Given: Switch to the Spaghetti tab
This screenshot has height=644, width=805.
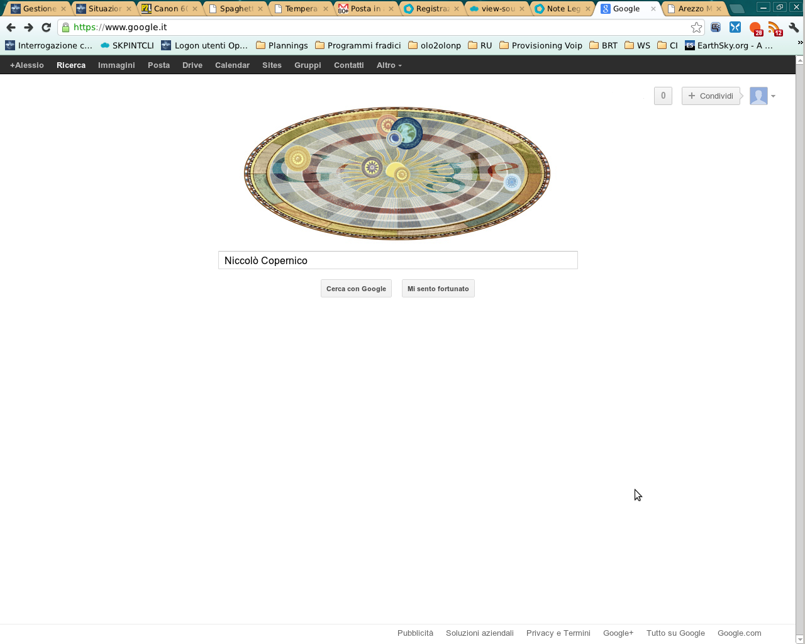Looking at the screenshot, I should (x=236, y=9).
